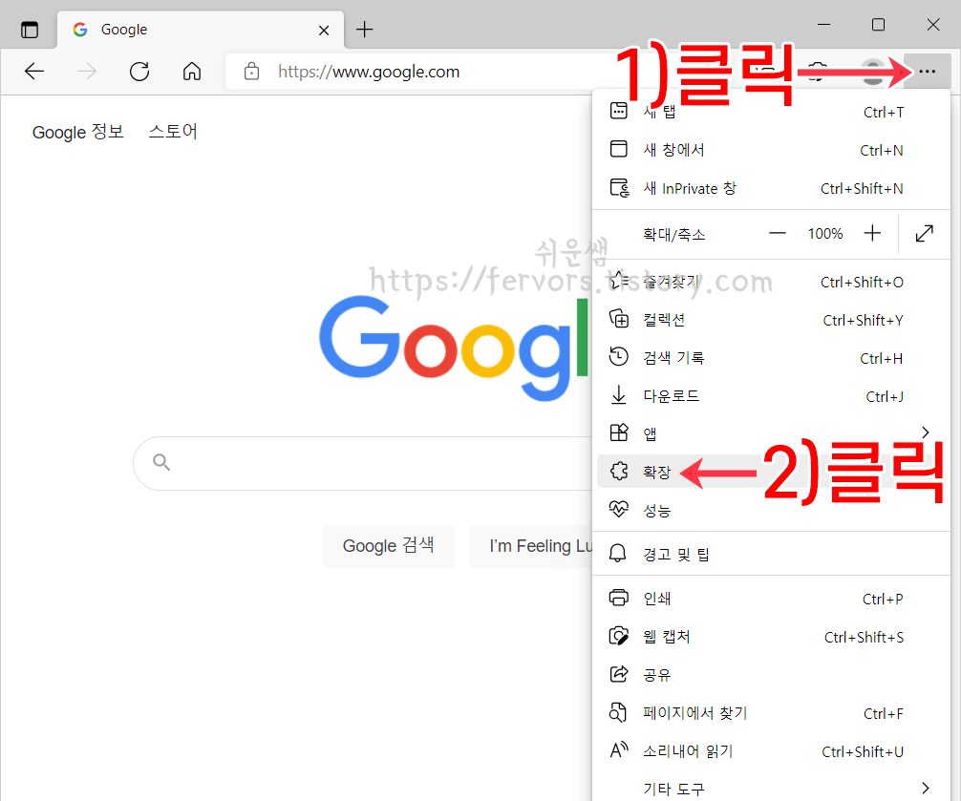
Task: Click the collections icon
Action: [619, 319]
